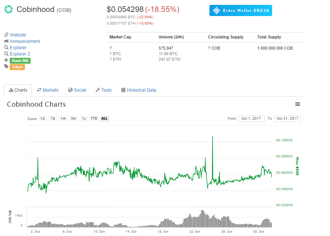This screenshot has height=236, width=330.
Task: Set chart zoom to ALL
Action: click(x=105, y=119)
